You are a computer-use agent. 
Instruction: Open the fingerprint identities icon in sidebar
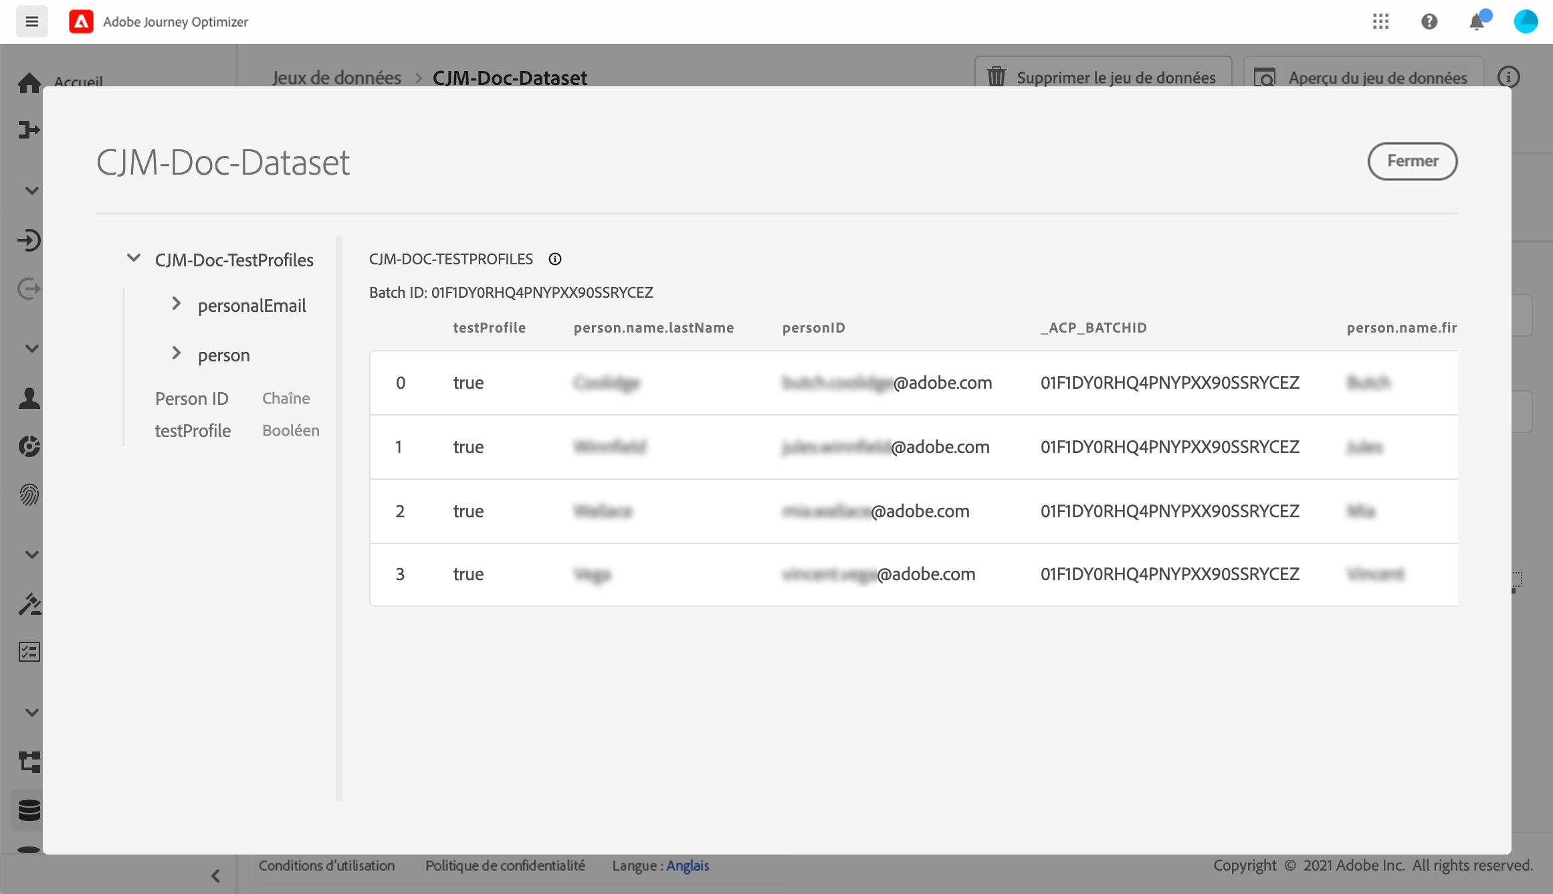(x=29, y=495)
